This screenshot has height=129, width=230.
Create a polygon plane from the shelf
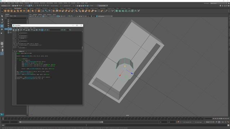click(21, 11)
